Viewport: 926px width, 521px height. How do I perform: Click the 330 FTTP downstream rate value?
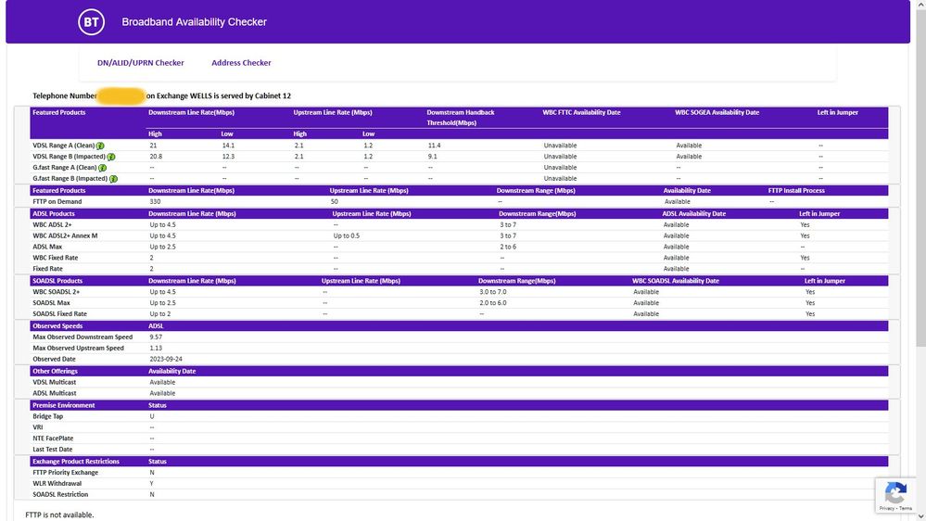[156, 201]
